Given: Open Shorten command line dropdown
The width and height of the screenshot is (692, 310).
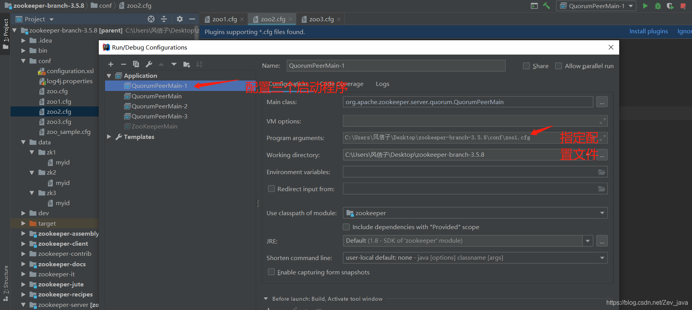Looking at the screenshot, I should (475, 258).
